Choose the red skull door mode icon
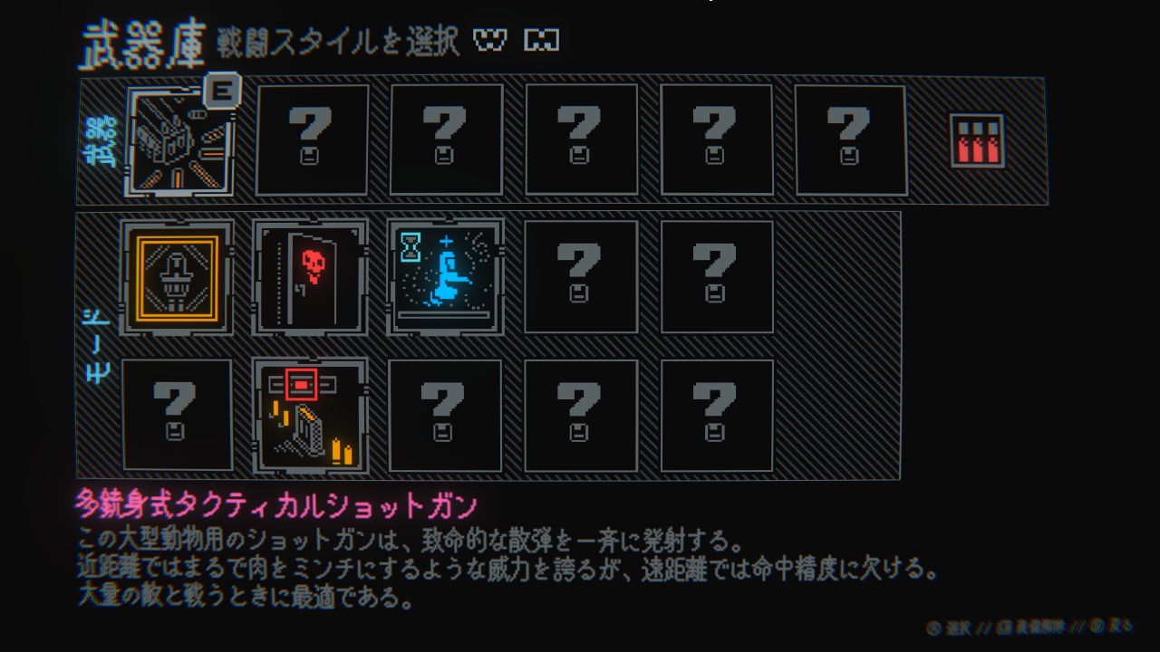1160x652 pixels. tap(311, 277)
